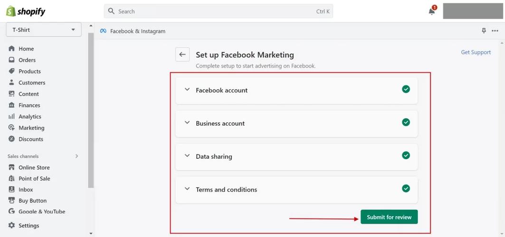The width and height of the screenshot is (505, 237).
Task: Open Home in the sidebar
Action: (26, 48)
